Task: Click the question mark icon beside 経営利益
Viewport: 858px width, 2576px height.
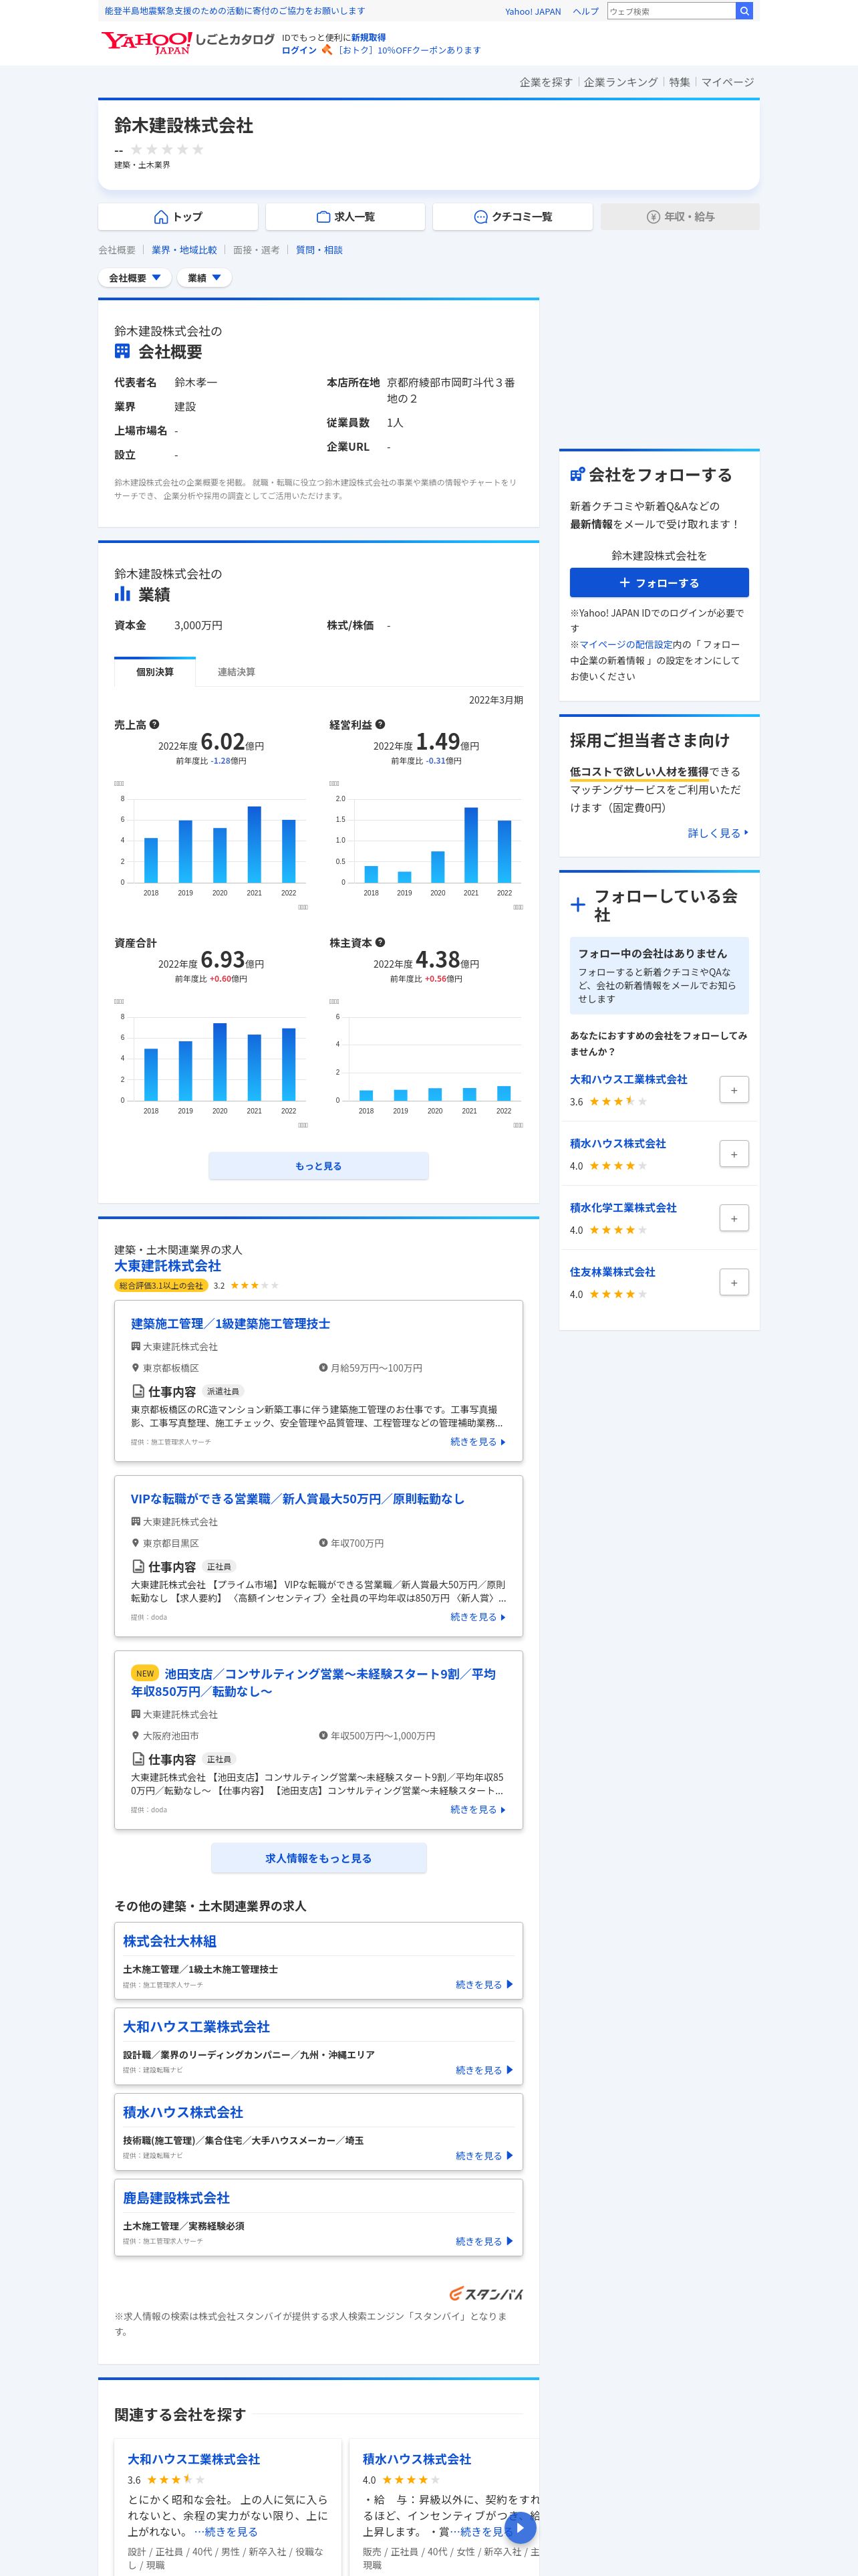Action: tap(381, 724)
